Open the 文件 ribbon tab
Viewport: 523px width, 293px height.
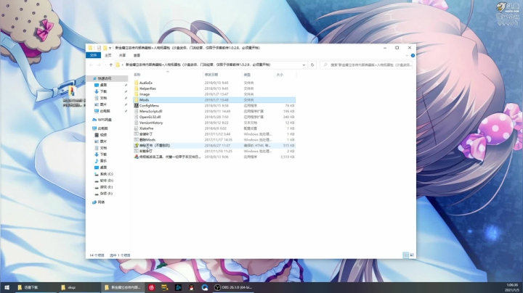coord(93,55)
